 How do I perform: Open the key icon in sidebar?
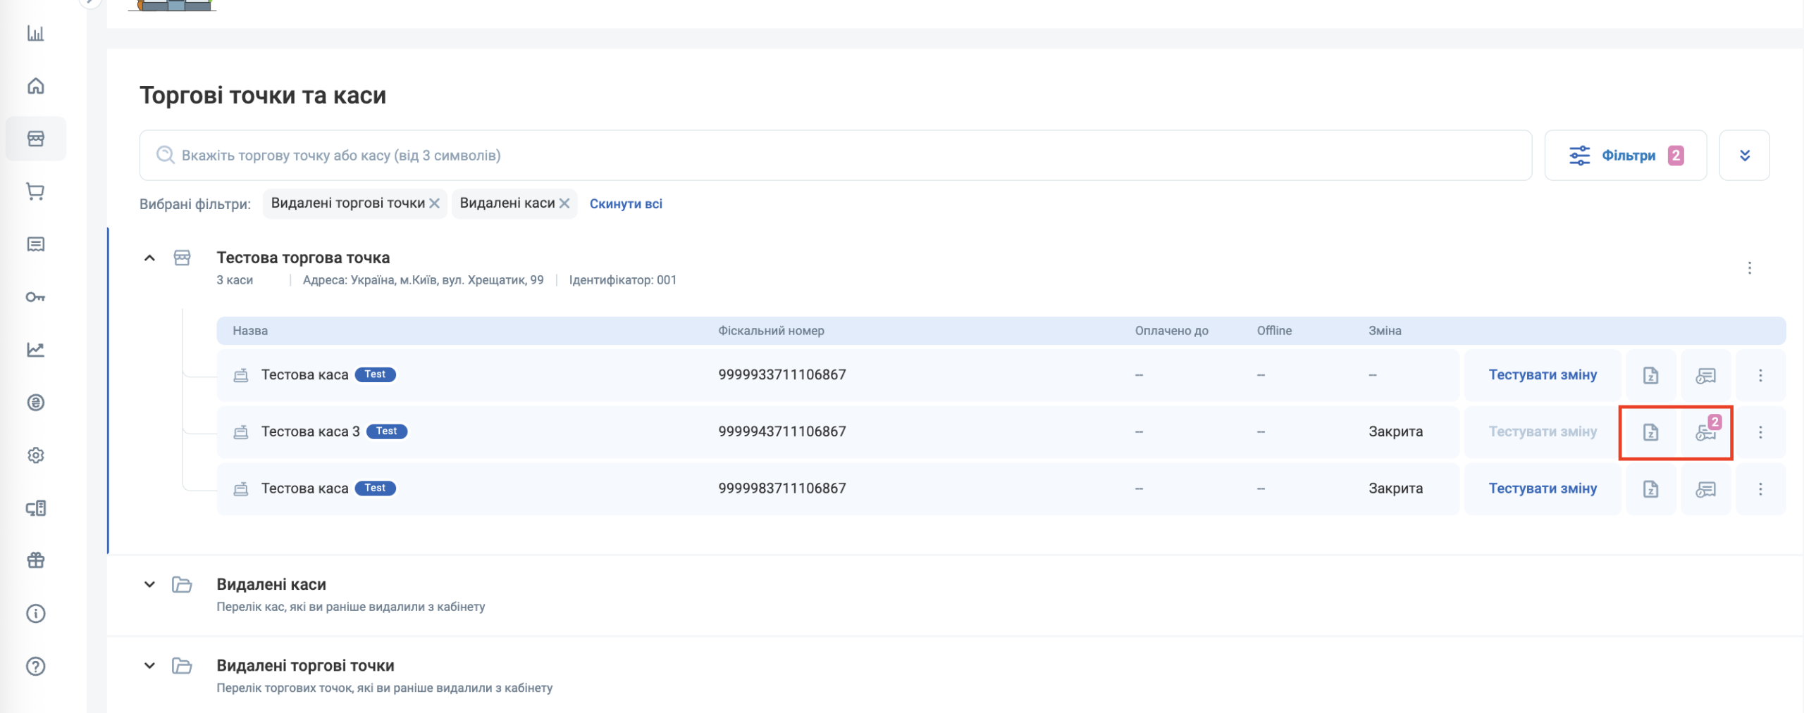(x=35, y=297)
